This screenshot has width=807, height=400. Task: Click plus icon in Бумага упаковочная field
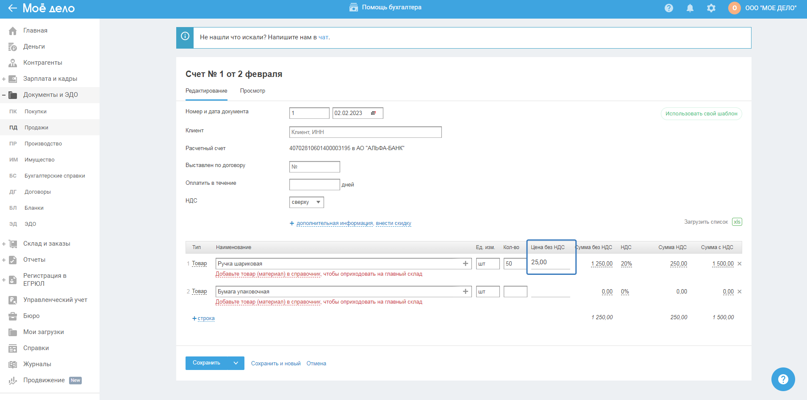point(466,291)
